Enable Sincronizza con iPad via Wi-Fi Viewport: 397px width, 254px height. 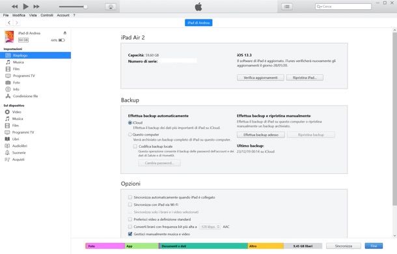[x=130, y=205]
